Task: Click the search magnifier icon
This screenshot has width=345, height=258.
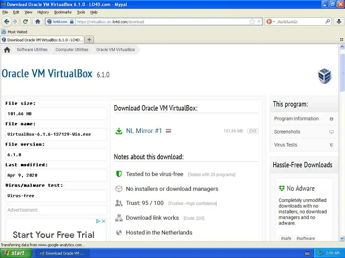Action: 327,21
